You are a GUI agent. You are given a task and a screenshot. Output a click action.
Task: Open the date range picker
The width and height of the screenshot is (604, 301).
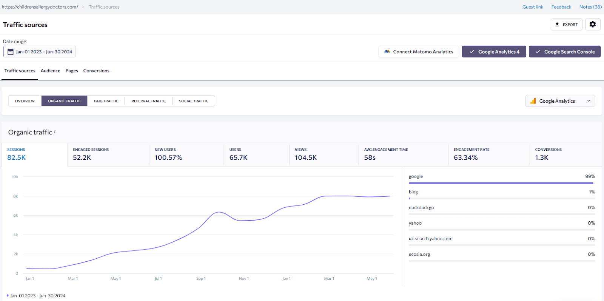(x=40, y=52)
